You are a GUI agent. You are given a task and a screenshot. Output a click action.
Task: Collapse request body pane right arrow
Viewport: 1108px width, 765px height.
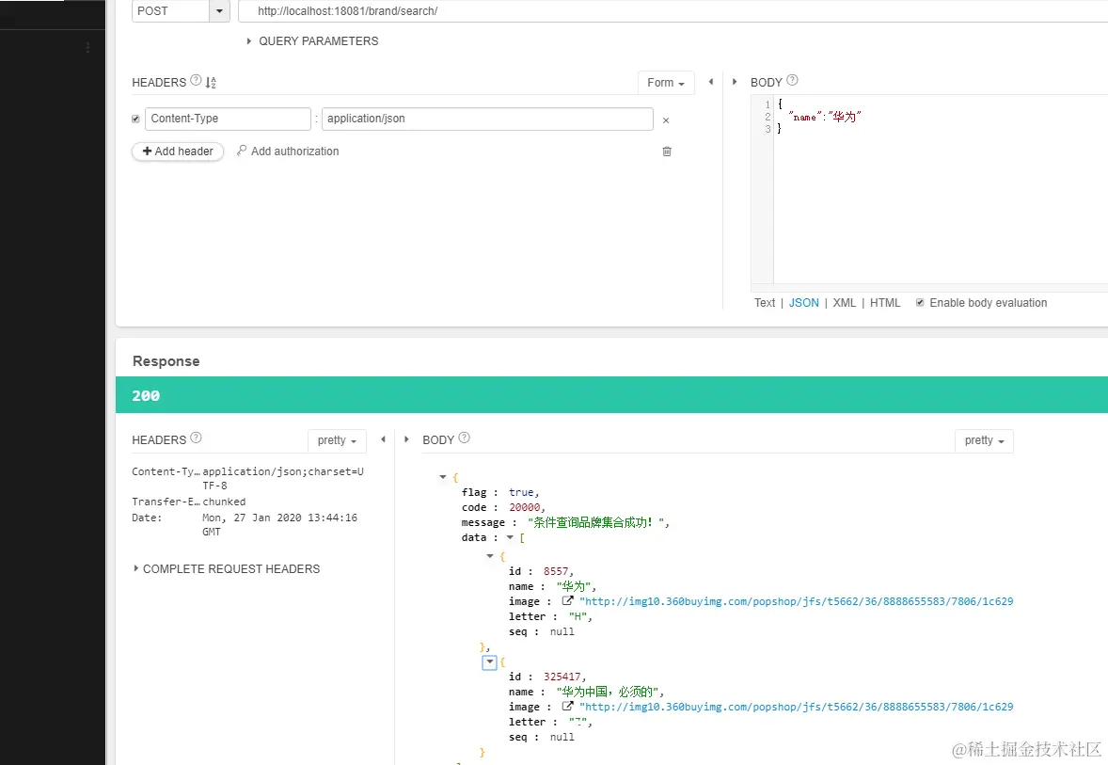point(735,82)
